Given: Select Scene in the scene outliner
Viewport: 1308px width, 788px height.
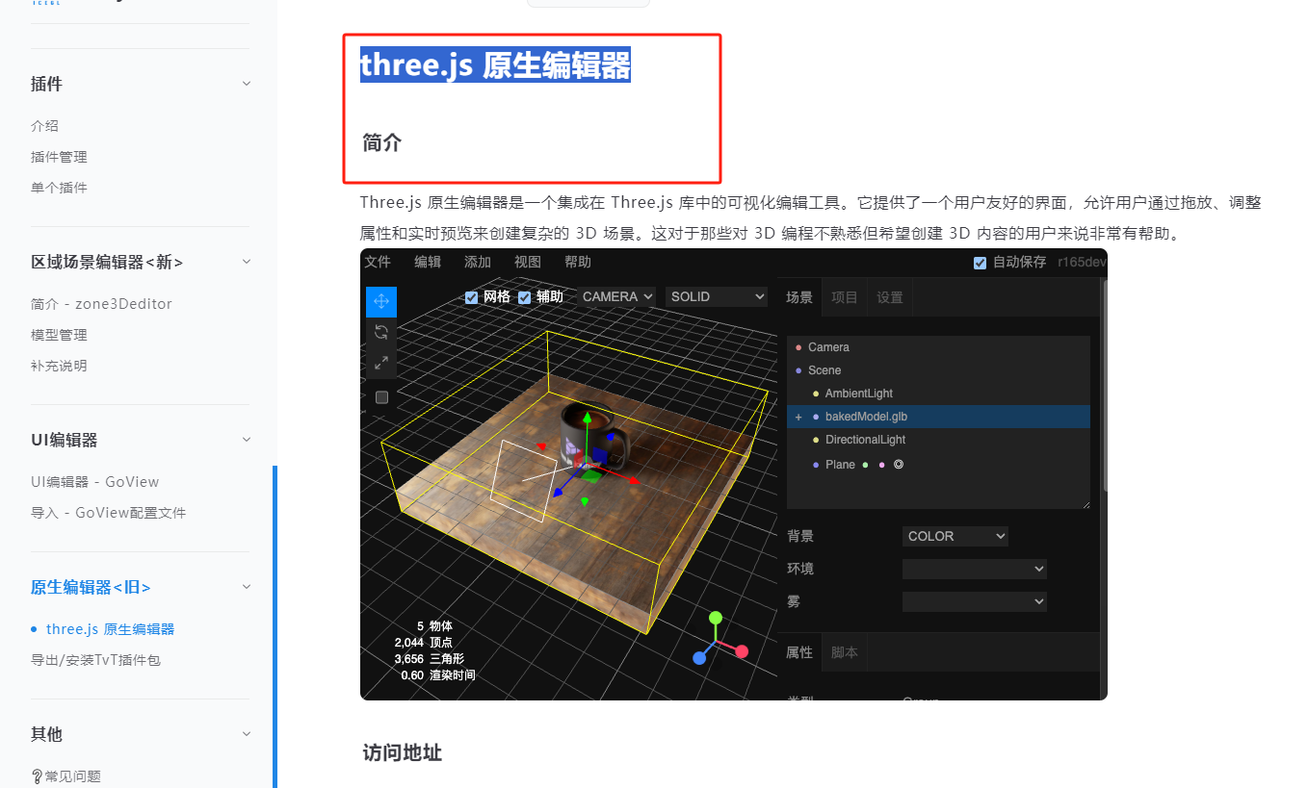Looking at the screenshot, I should click(938, 370).
